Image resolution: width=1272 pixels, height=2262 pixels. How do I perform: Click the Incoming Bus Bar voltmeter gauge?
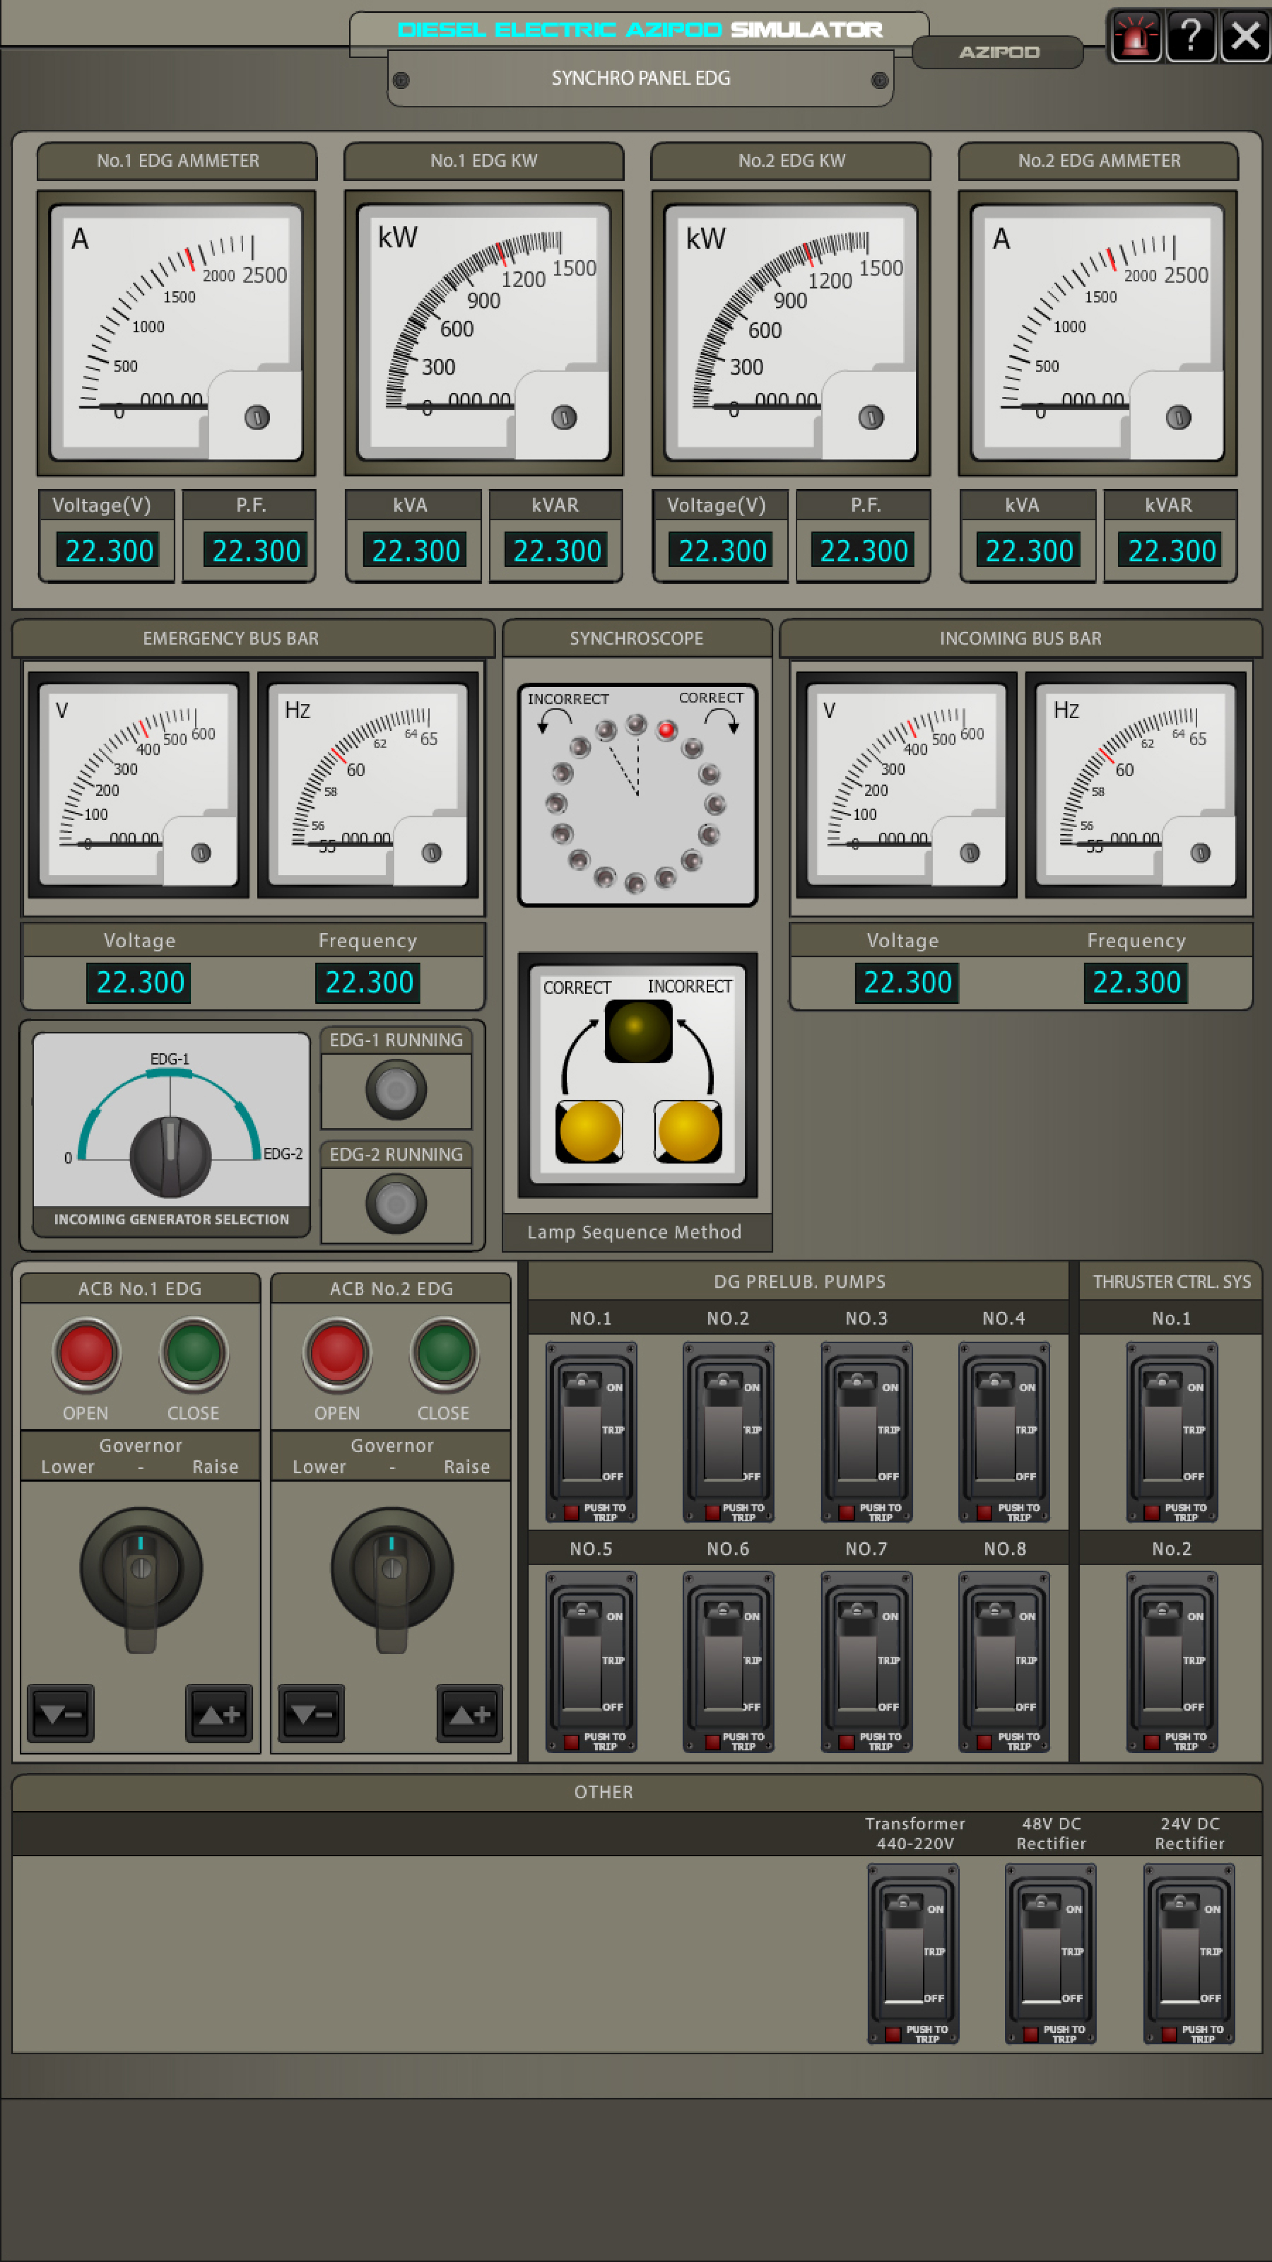point(907,785)
